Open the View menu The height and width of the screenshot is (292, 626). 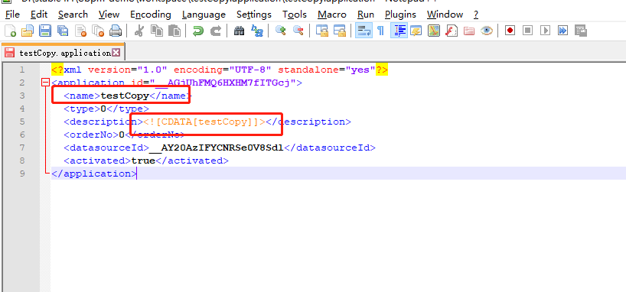109,15
